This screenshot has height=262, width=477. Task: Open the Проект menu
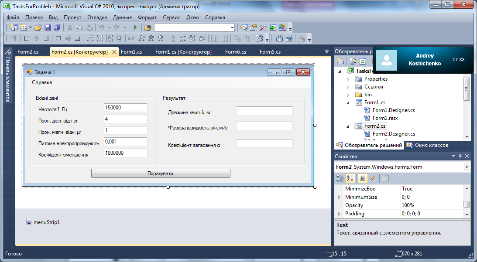coord(72,17)
